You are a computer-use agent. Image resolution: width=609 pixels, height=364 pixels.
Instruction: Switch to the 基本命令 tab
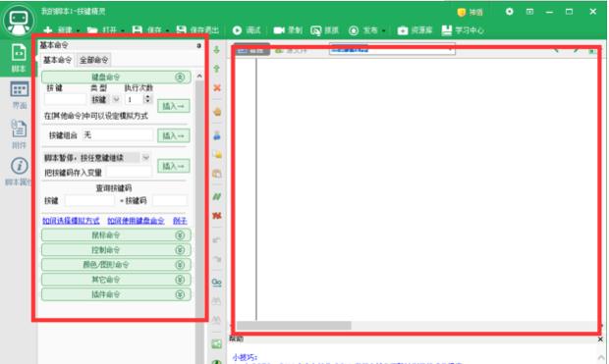pos(57,60)
